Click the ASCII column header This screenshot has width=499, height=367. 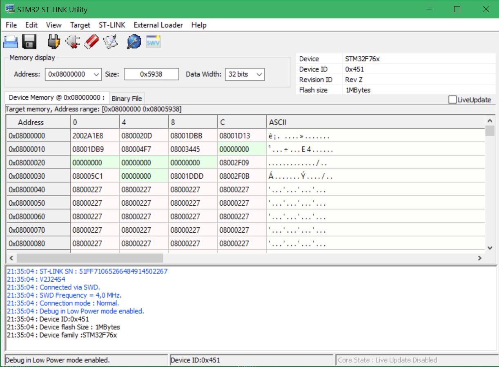[375, 122]
